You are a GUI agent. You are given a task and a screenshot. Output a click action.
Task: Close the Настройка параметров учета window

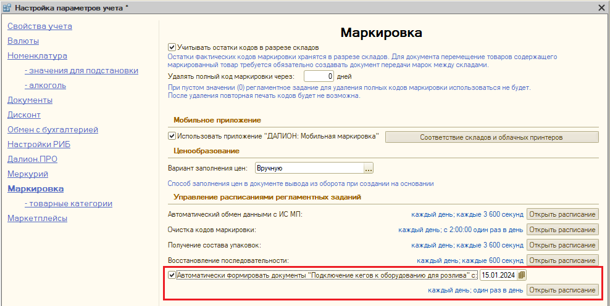601,7
